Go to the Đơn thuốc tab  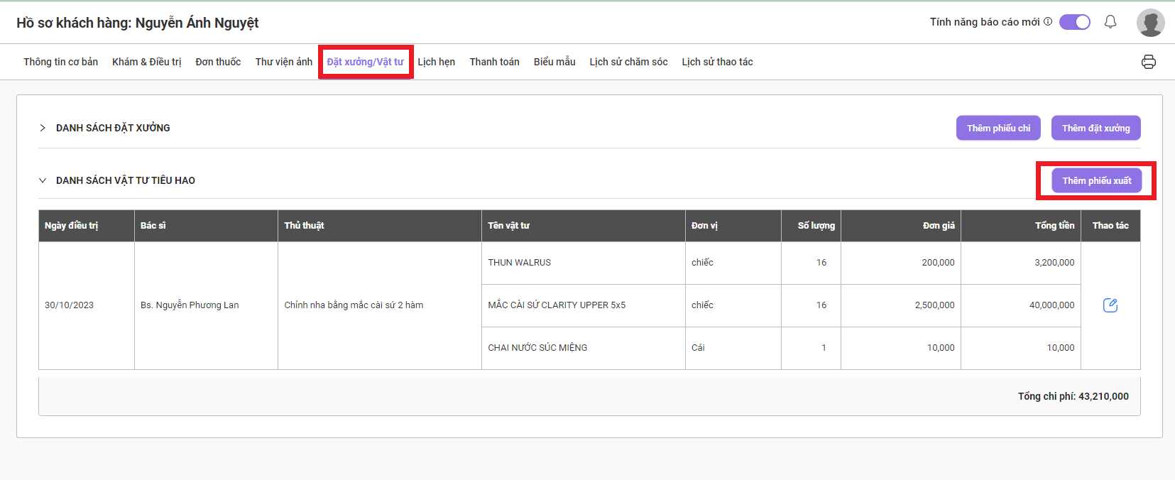(x=218, y=62)
